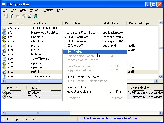
Task: Click the 開く(&O) caption cell
Action: tap(34, 93)
